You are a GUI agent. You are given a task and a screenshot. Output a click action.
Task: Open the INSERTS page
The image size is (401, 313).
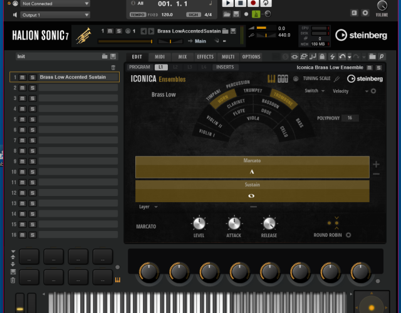click(x=225, y=67)
